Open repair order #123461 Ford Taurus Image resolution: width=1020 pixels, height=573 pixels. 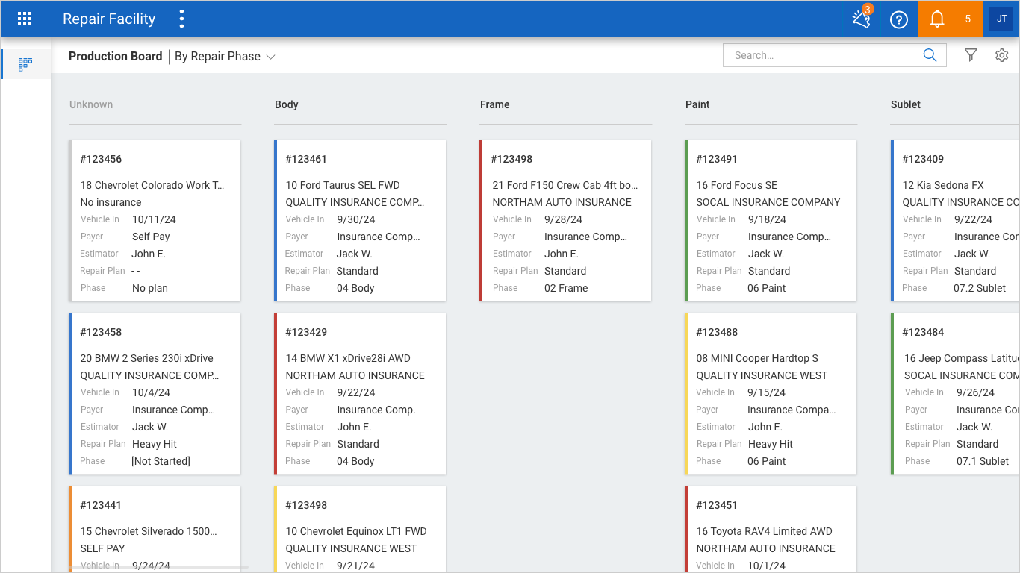[x=361, y=221]
